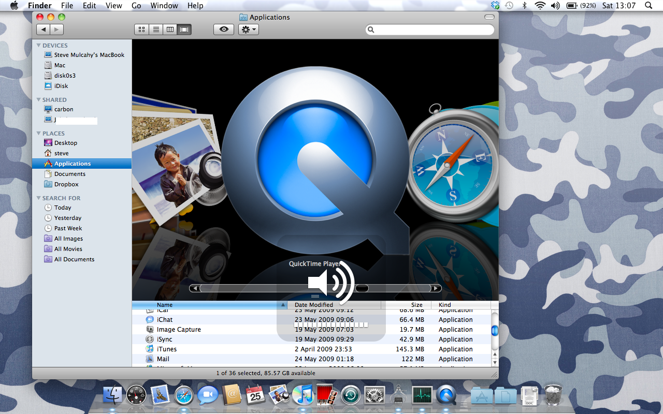Open the search field magnifier options
This screenshot has width=663, height=414.
pos(371,30)
